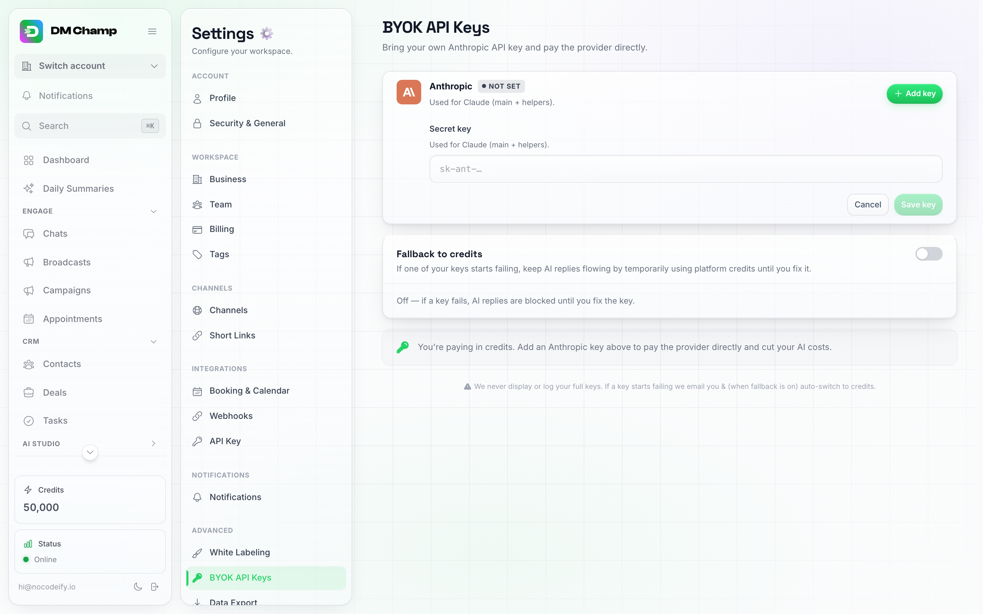Image resolution: width=983 pixels, height=614 pixels.
Task: Click the bell icon beside Notifications in main sidebar
Action: (x=27, y=96)
